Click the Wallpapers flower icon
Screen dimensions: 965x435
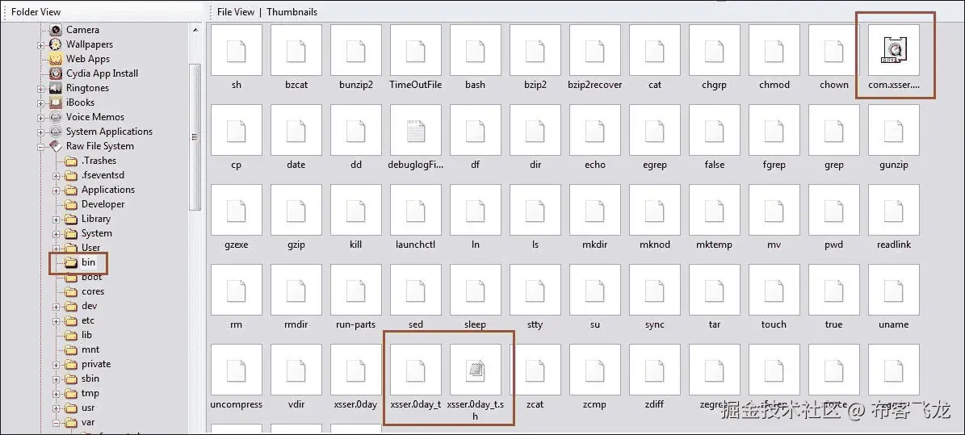[x=56, y=44]
